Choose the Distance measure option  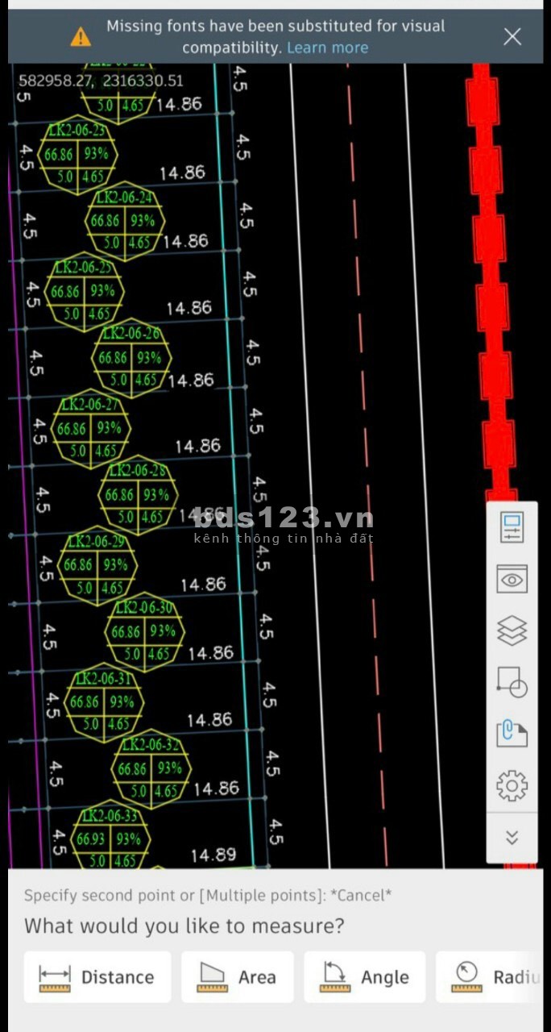(x=97, y=977)
